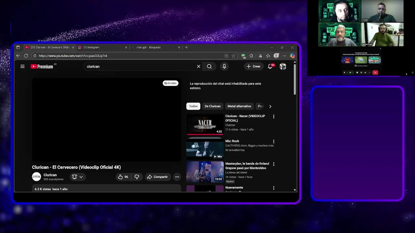415x233 pixels.
Task: Close the chat gpt - Búsqueda tab
Action: coord(179,47)
